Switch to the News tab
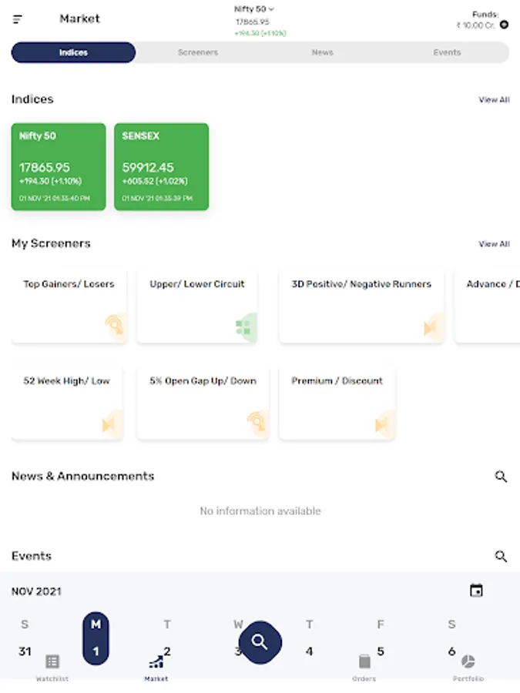520x693 pixels. coord(322,52)
